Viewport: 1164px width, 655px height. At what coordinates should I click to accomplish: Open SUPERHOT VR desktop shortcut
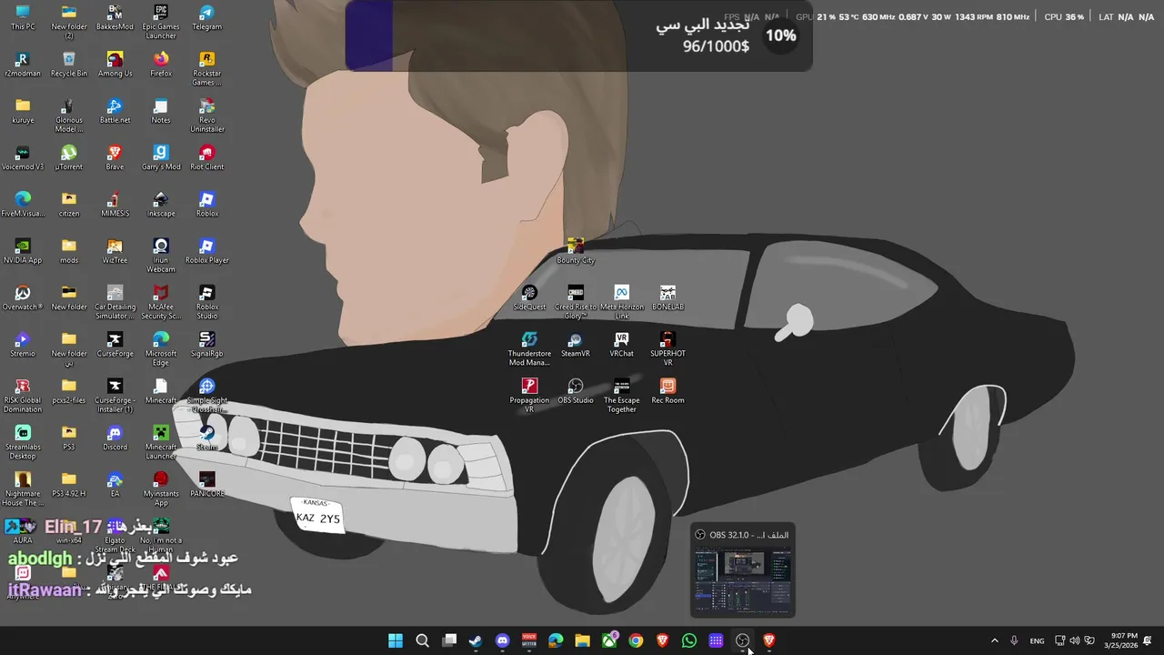click(667, 349)
